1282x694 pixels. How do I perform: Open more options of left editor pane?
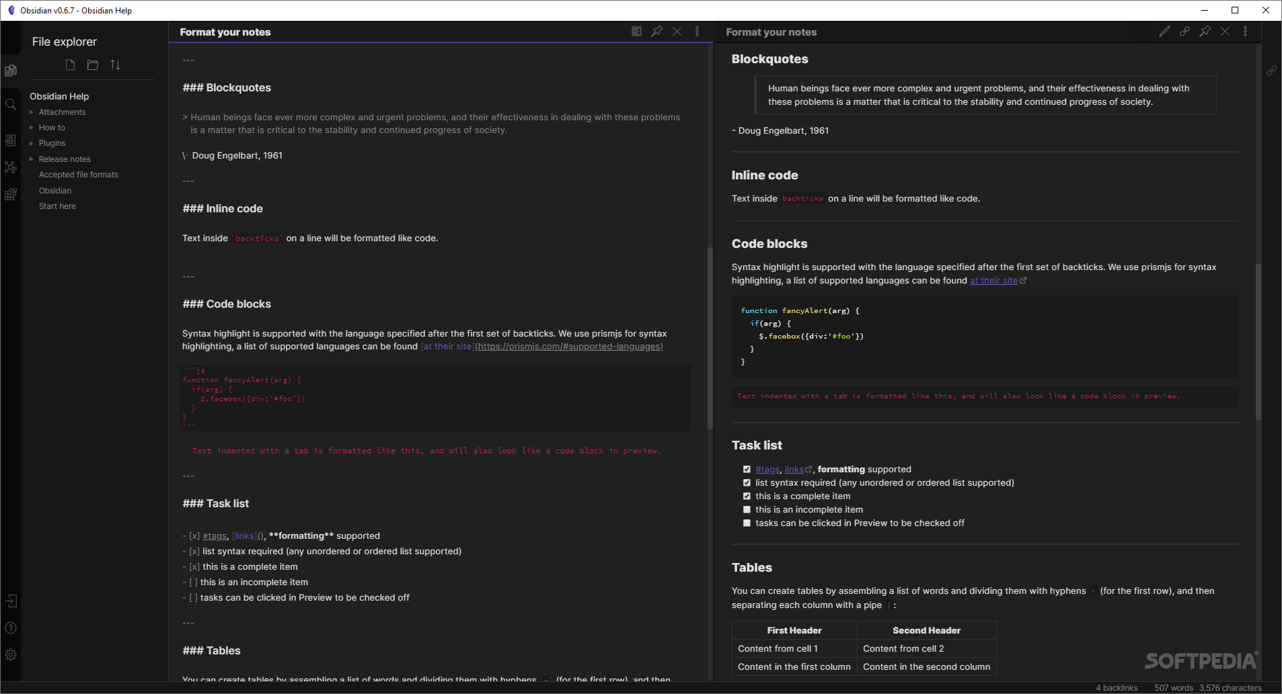point(697,32)
